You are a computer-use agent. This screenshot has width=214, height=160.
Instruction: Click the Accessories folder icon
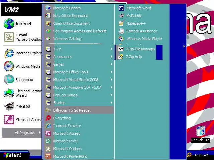tap(48, 57)
